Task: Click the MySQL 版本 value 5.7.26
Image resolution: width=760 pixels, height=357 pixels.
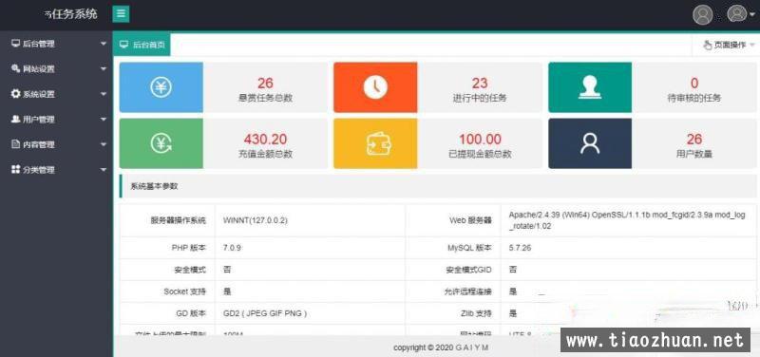Action: [x=520, y=248]
